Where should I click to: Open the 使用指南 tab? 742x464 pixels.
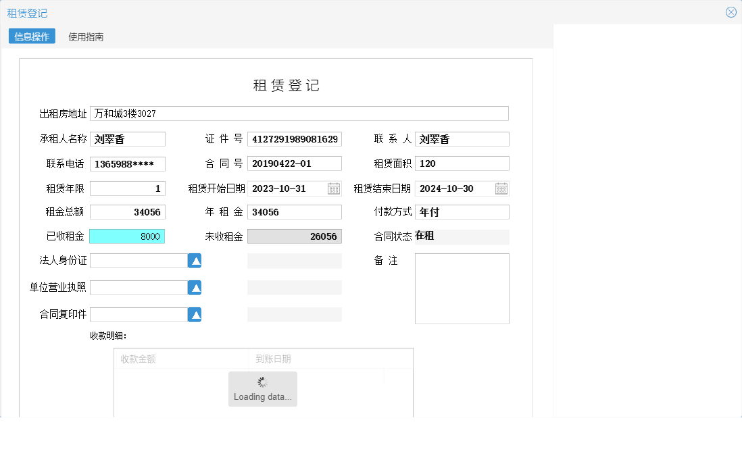point(86,36)
